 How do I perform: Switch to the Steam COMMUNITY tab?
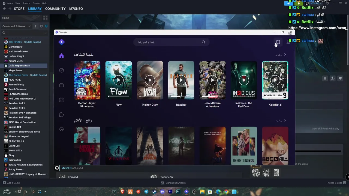coord(55,9)
